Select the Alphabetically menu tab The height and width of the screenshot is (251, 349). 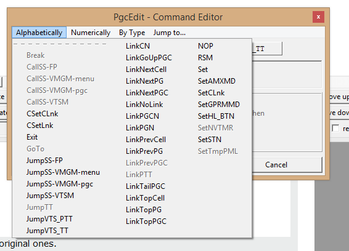(39, 33)
